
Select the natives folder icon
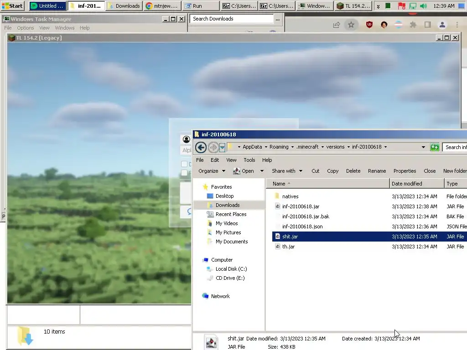[x=277, y=196]
